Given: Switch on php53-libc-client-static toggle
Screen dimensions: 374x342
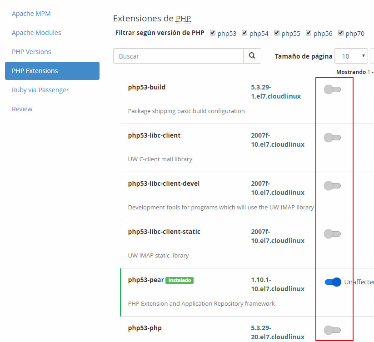Looking at the screenshot, I should pos(332,234).
